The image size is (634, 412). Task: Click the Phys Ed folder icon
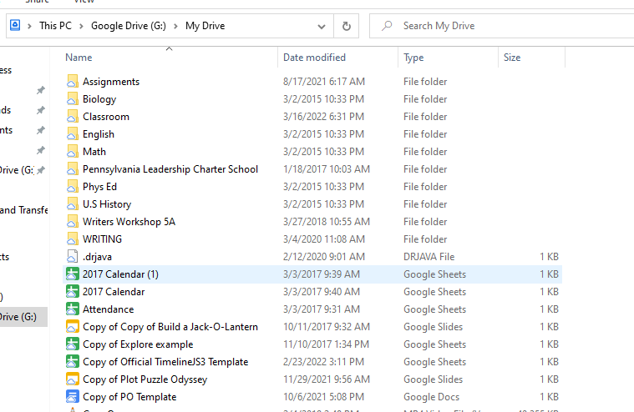(73, 187)
